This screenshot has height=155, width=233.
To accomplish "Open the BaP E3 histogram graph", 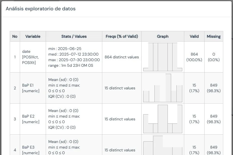I will coord(163,145).
